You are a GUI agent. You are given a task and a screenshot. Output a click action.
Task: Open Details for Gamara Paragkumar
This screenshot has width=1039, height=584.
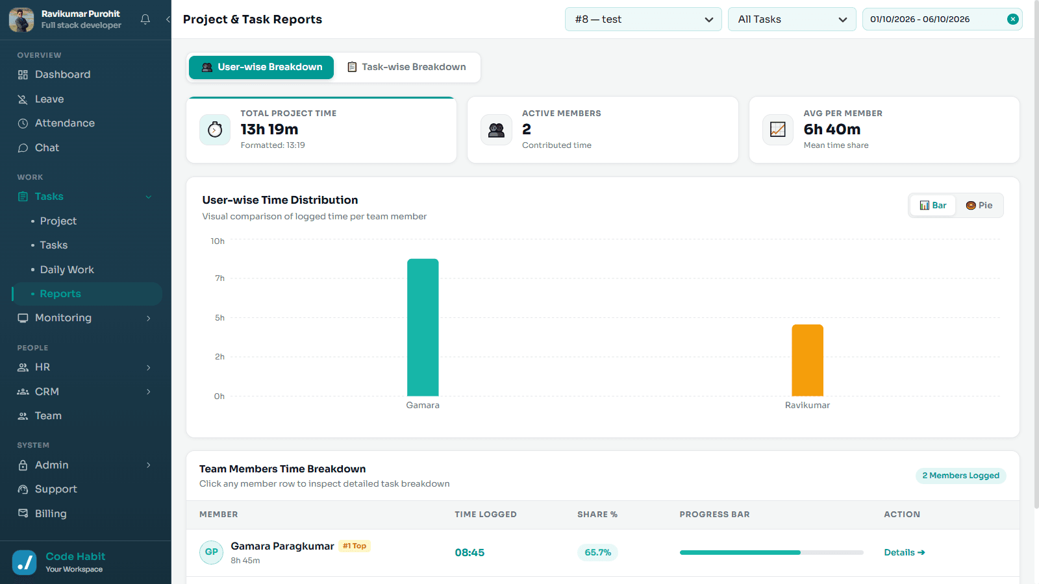coord(905,553)
